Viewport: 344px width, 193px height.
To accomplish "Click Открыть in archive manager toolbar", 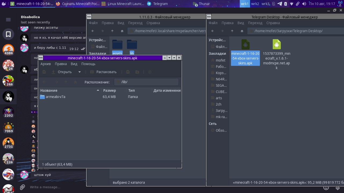I will tap(62, 72).
